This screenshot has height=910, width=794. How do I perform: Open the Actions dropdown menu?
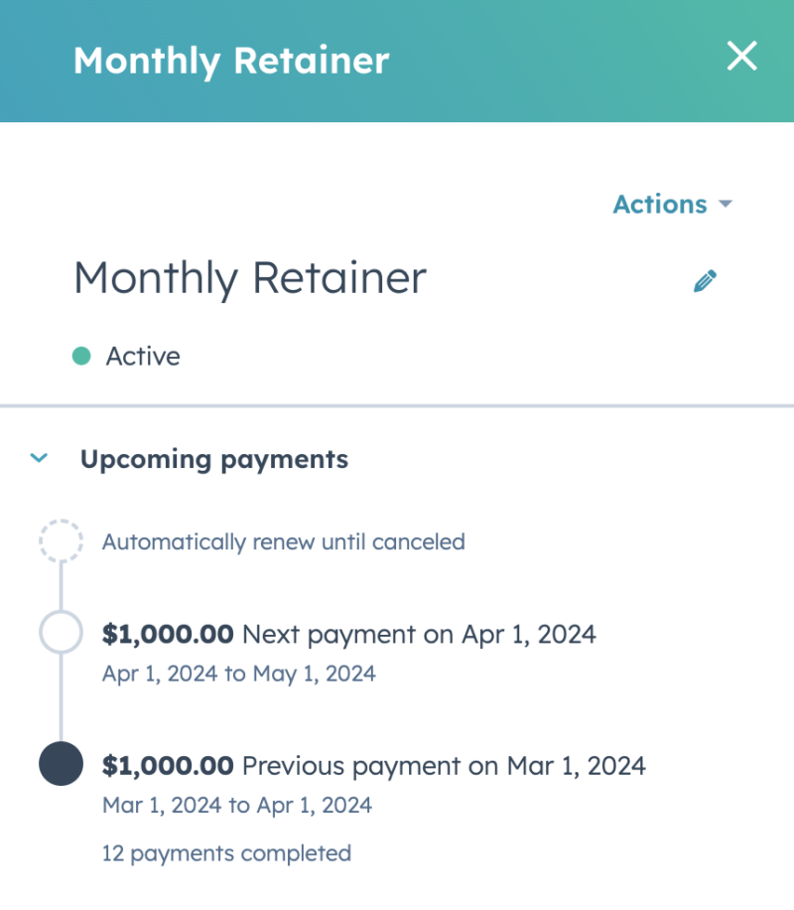673,205
